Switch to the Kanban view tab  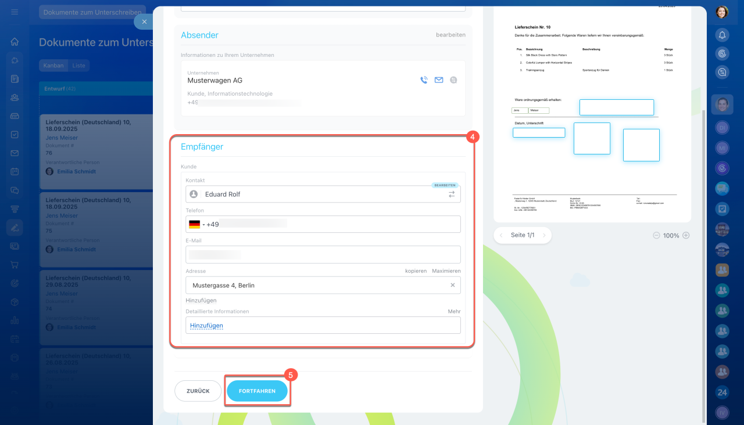pyautogui.click(x=53, y=66)
